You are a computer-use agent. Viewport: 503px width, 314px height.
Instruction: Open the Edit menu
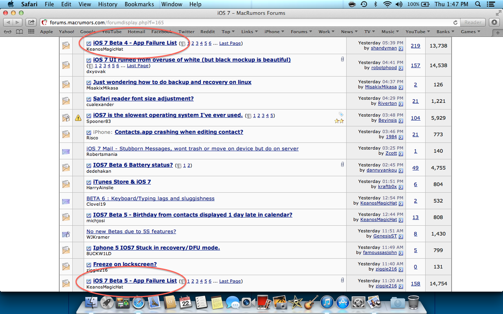point(66,4)
